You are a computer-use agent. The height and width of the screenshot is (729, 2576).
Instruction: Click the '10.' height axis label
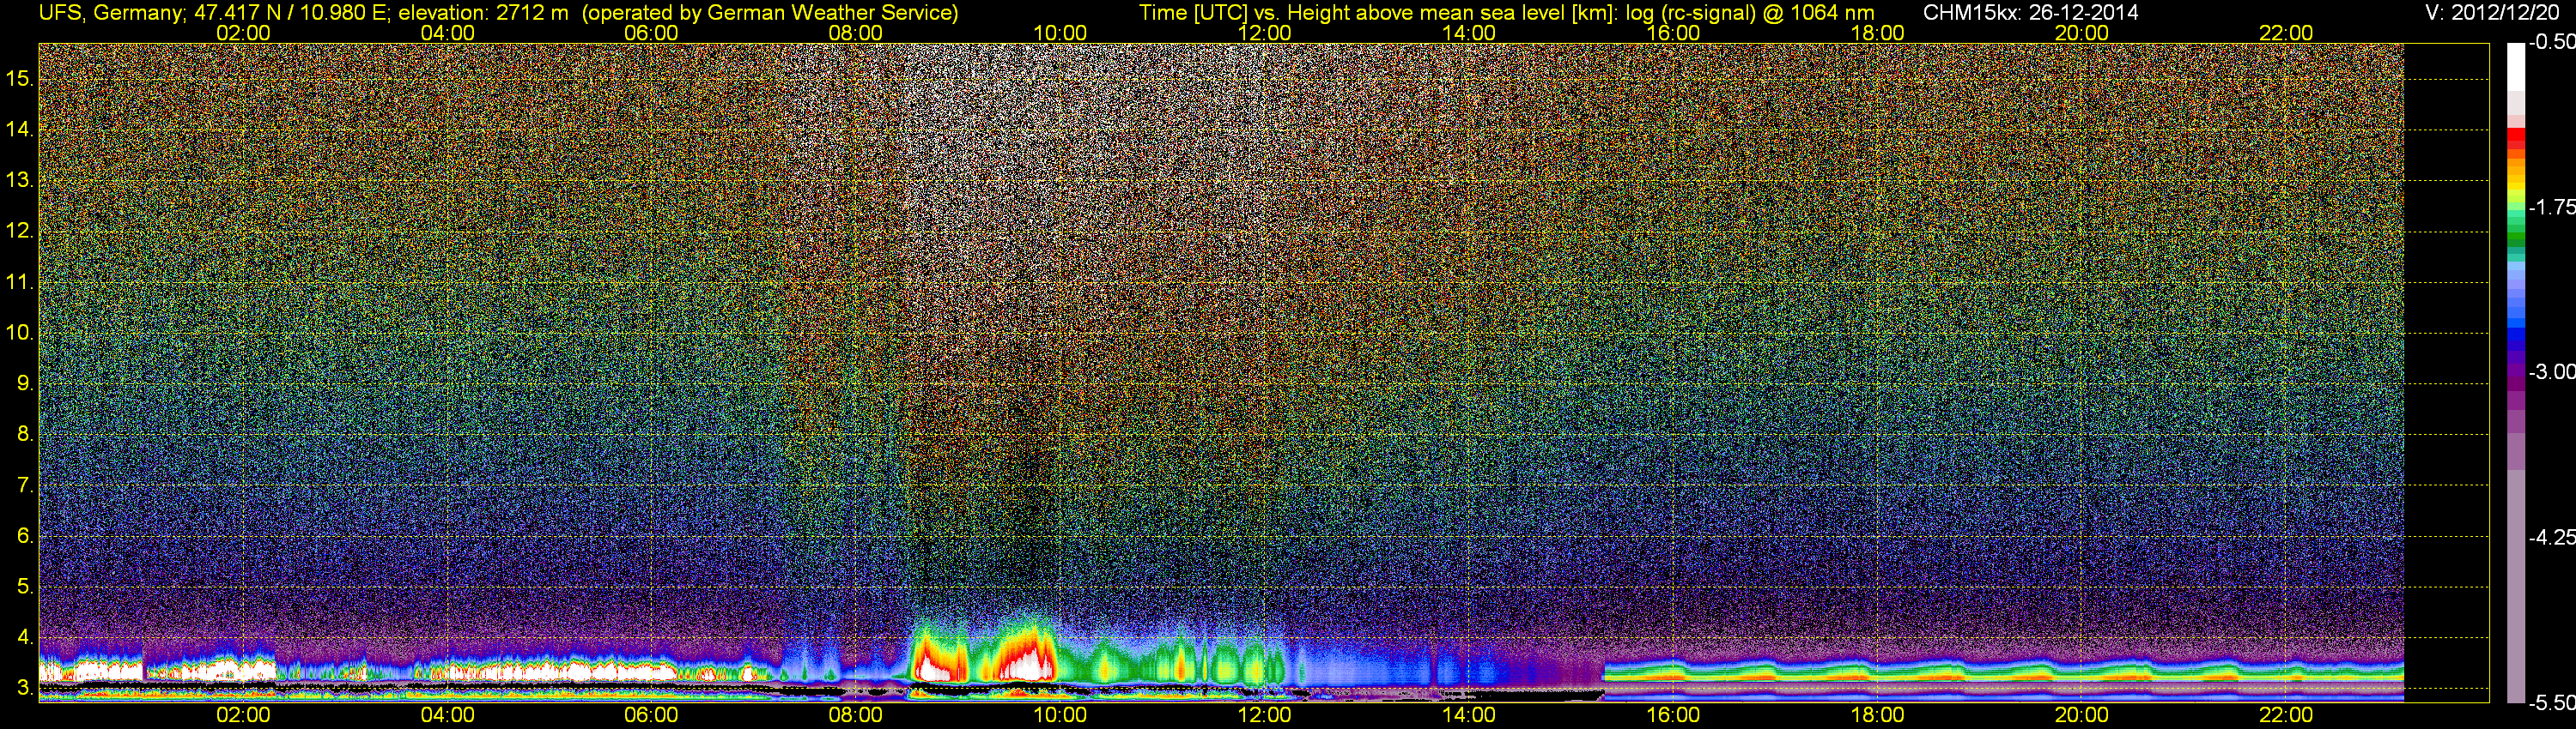[x=19, y=333]
